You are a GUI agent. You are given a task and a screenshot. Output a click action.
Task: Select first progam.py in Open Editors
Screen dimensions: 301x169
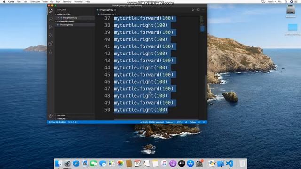pyautogui.click(x=70, y=18)
